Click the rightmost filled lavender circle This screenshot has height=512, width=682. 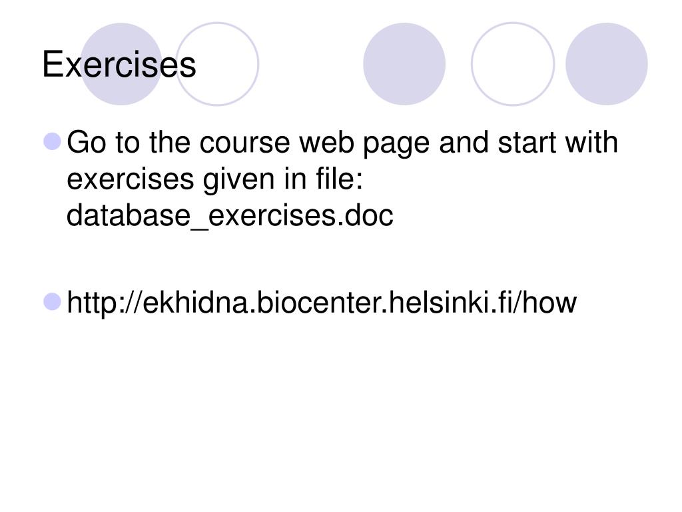click(606, 64)
